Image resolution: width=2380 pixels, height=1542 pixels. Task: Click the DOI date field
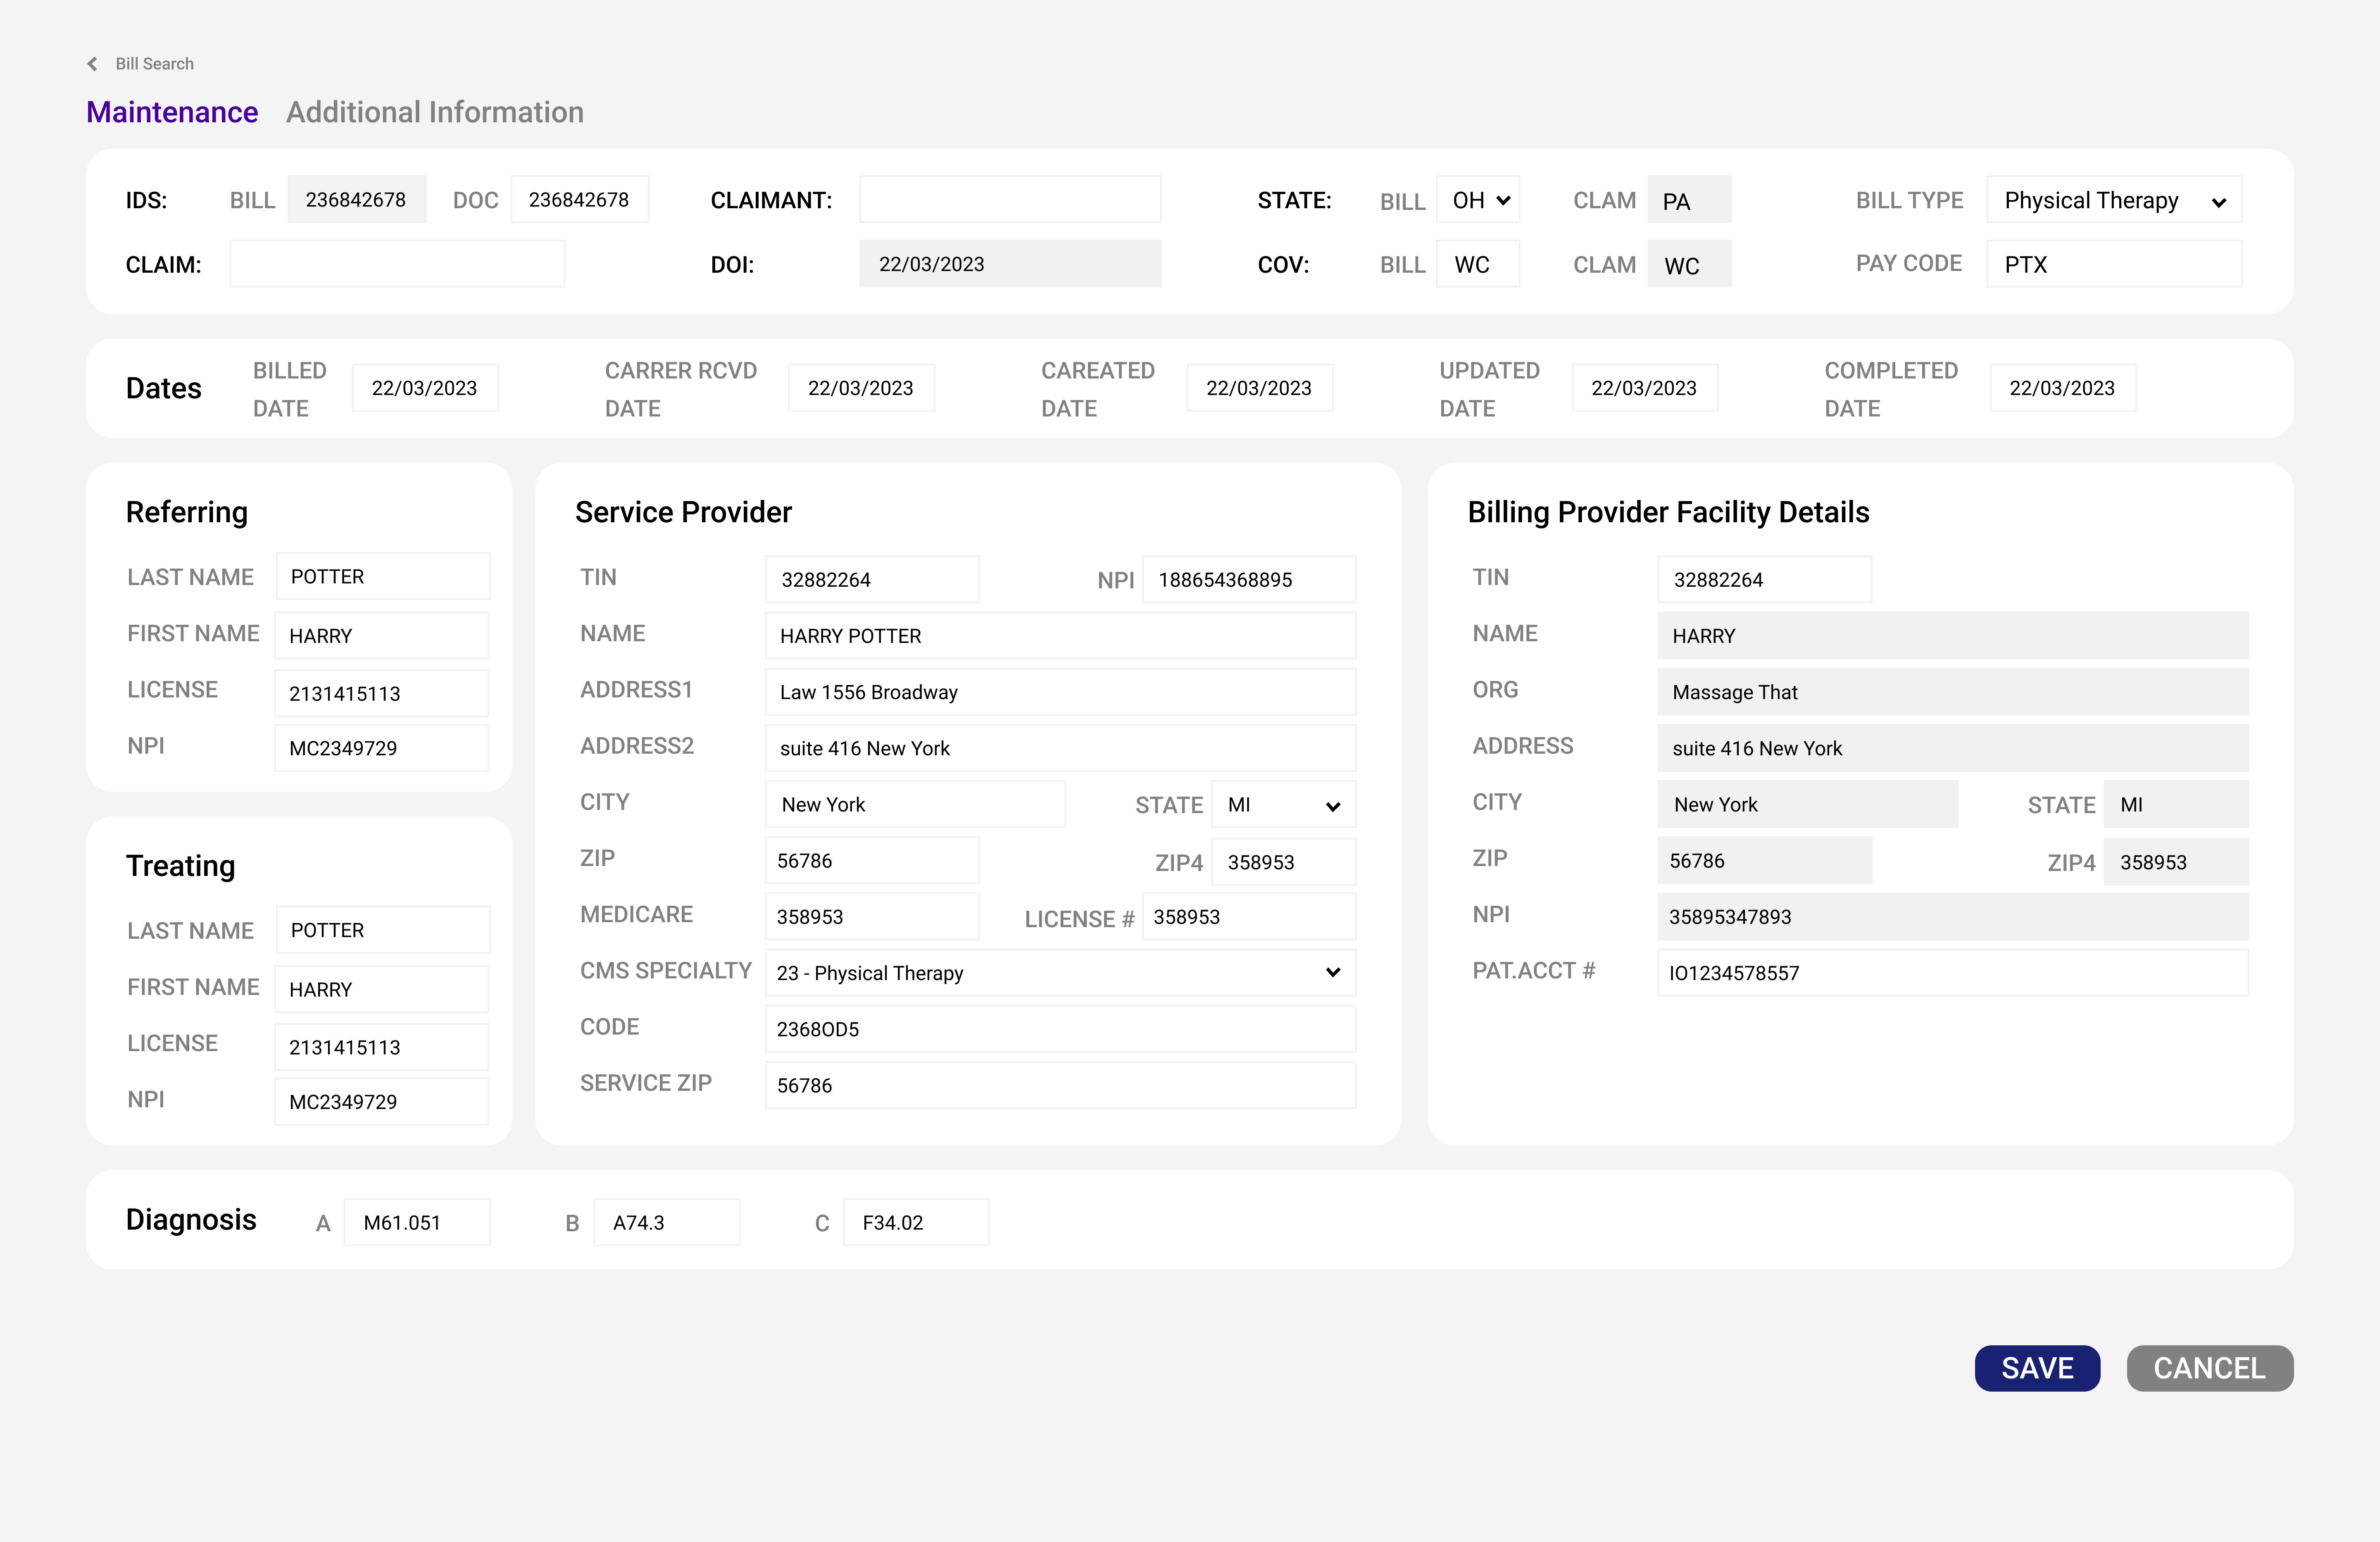1010,264
